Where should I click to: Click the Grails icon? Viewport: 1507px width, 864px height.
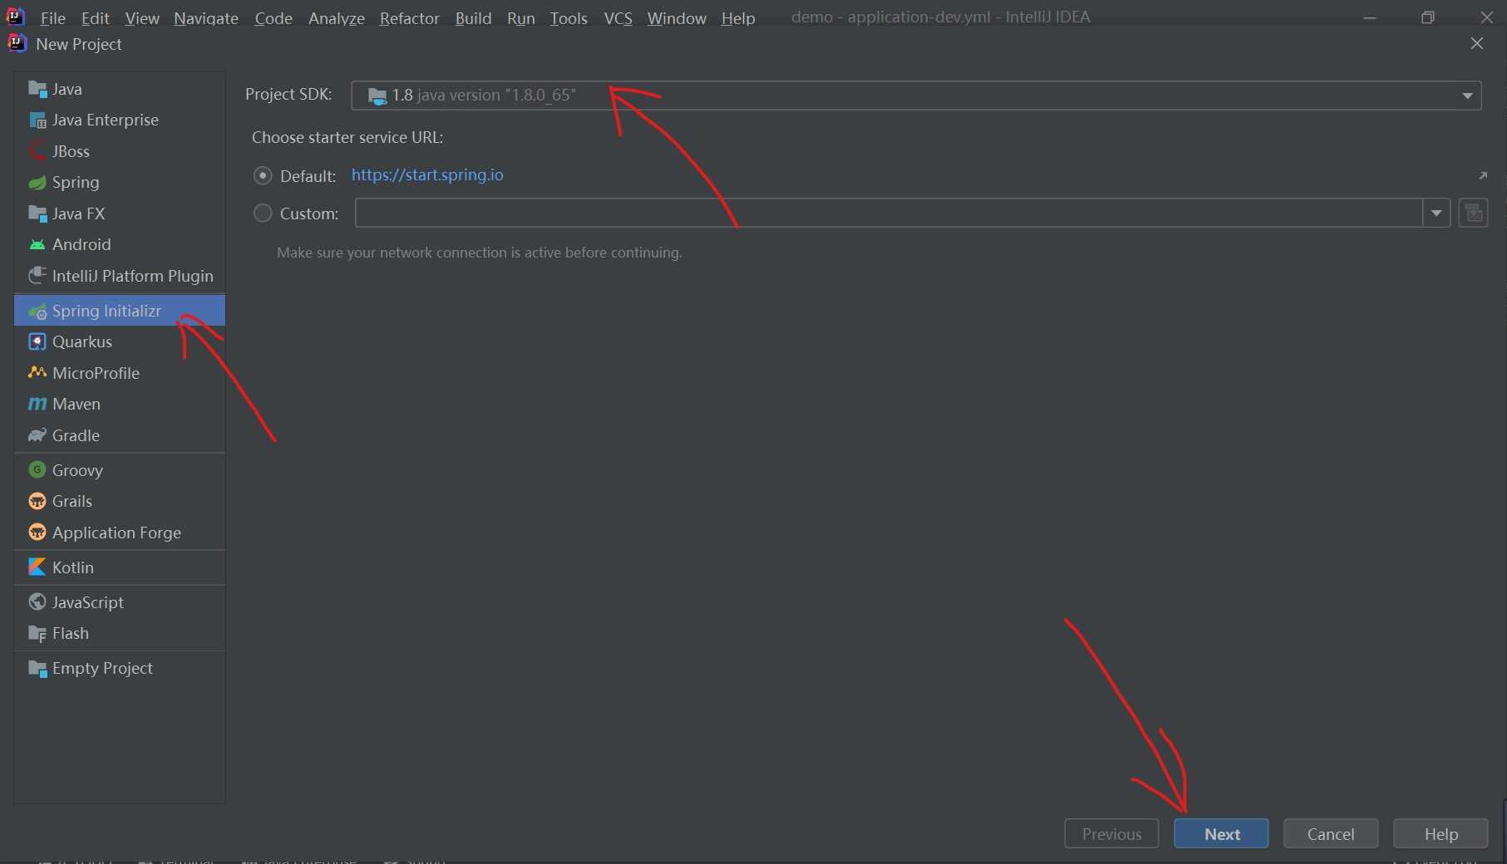37,501
